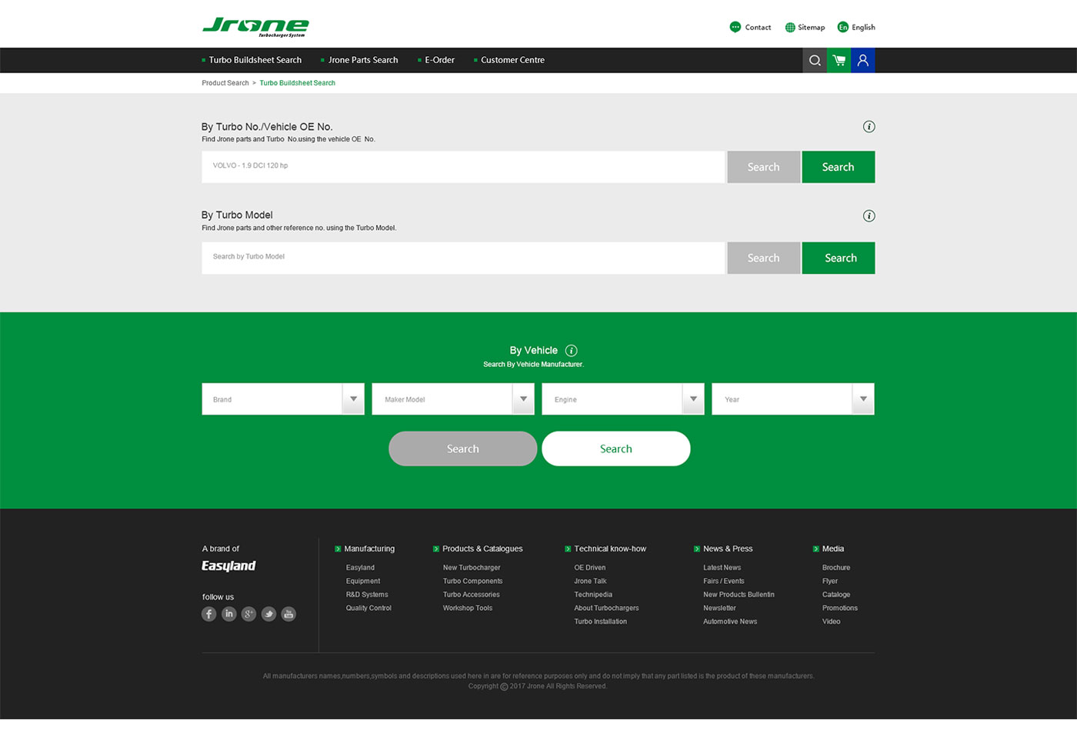The height and width of the screenshot is (737, 1077).
Task: Open the shopping cart icon
Action: pyautogui.click(x=839, y=60)
